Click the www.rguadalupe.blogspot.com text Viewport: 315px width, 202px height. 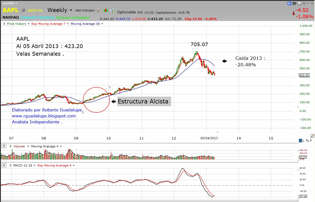(x=44, y=116)
